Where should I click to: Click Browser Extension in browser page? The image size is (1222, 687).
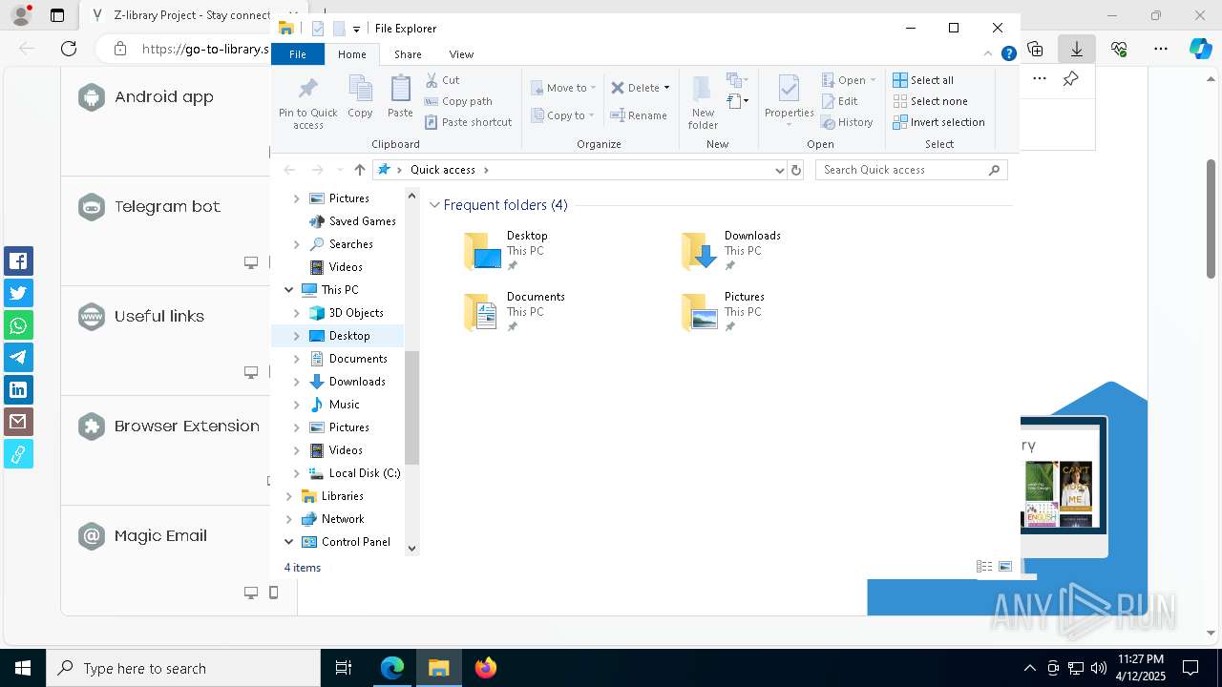(187, 426)
